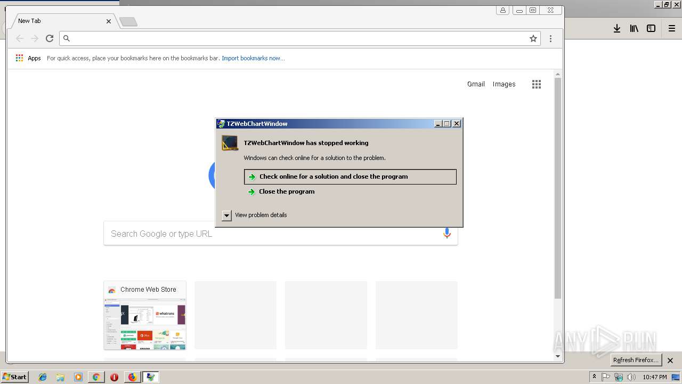The width and height of the screenshot is (682, 384).
Task: Choose Close the program
Action: pyautogui.click(x=287, y=191)
